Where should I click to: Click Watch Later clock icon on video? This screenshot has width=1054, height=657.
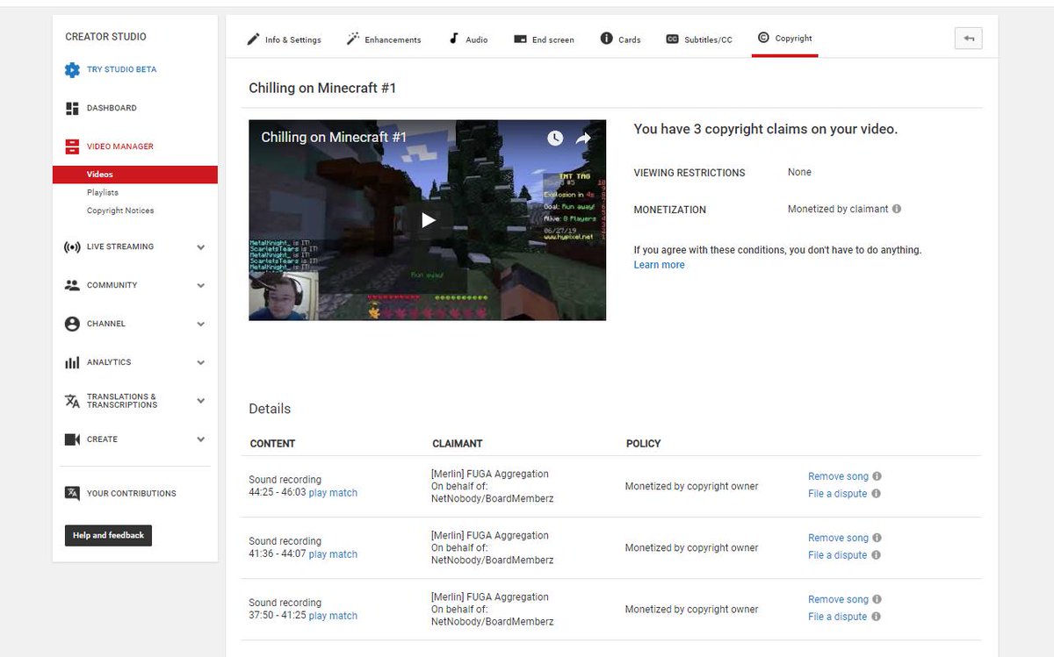(555, 138)
